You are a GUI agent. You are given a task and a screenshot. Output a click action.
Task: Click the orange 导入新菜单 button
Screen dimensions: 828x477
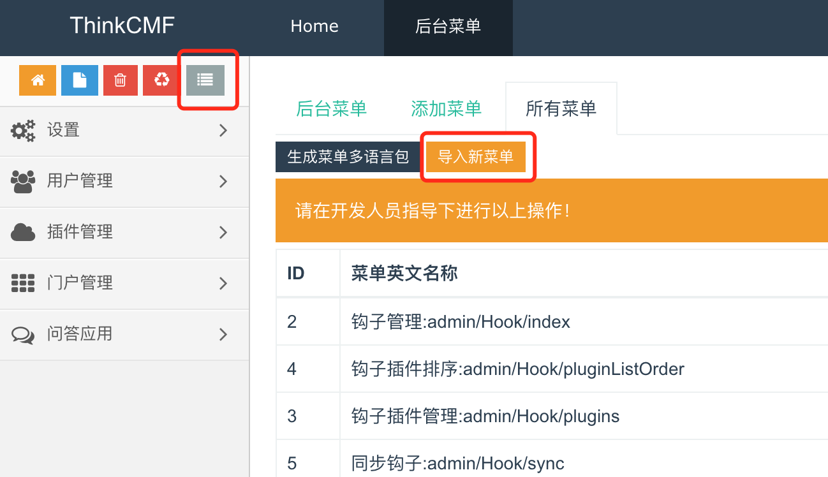coord(475,157)
